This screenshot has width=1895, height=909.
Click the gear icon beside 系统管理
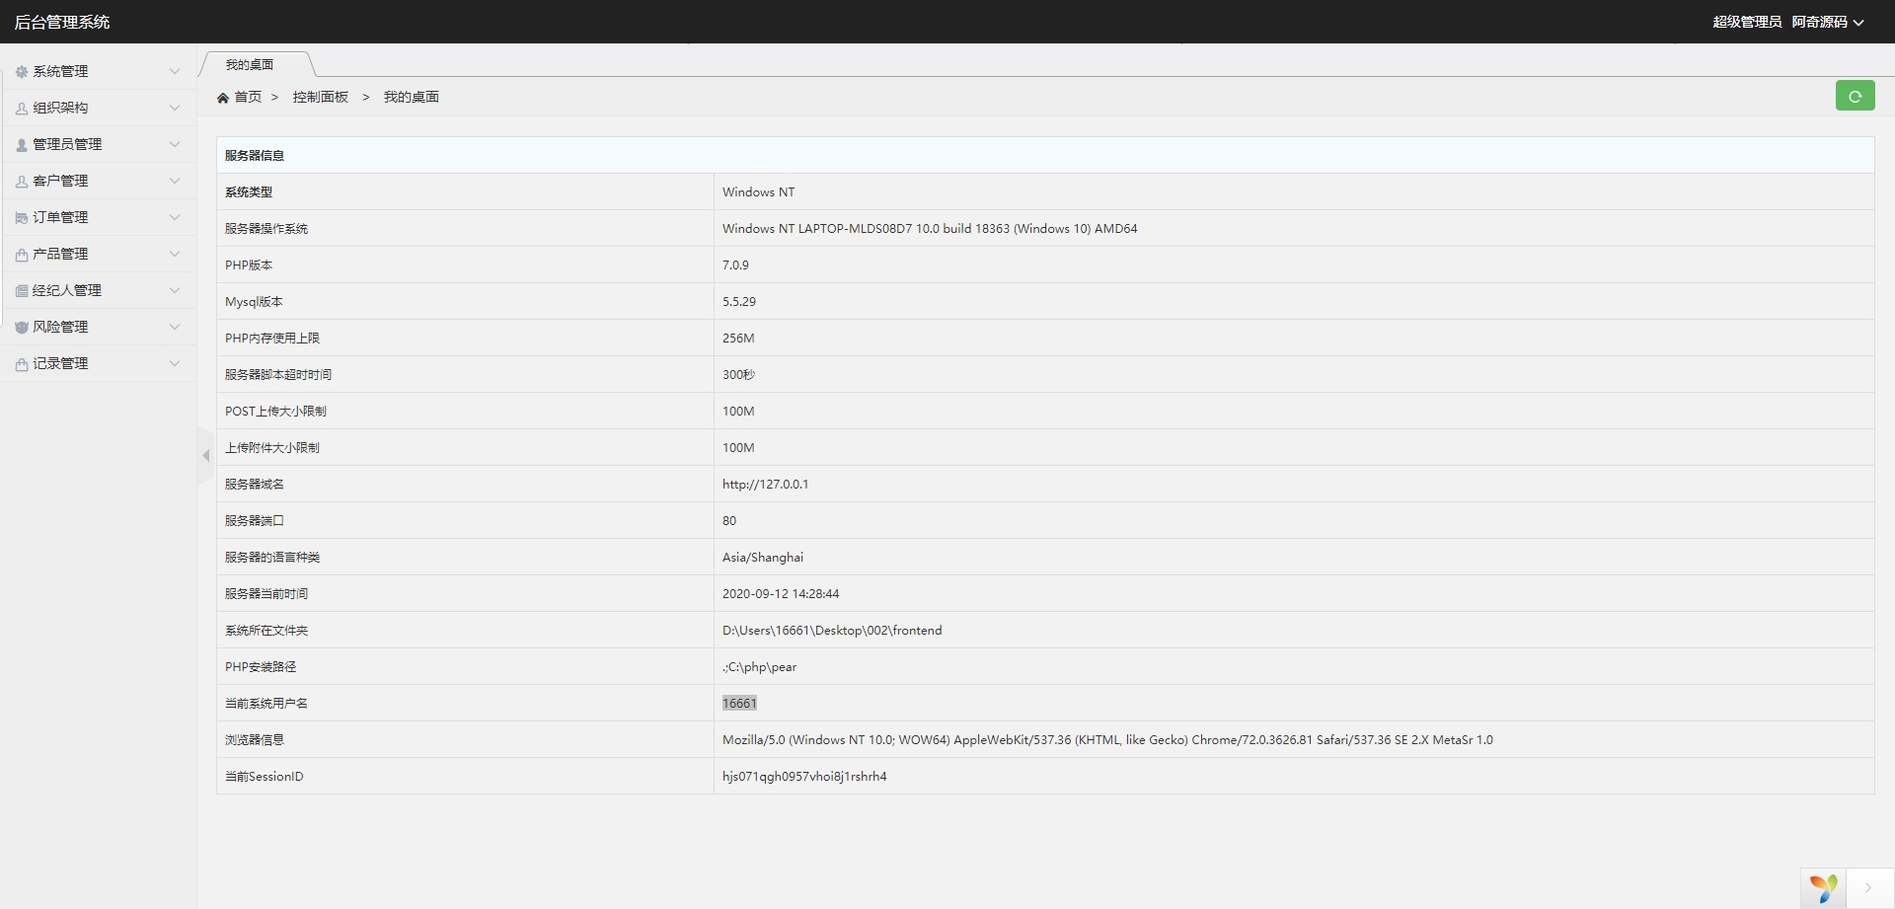pos(22,72)
